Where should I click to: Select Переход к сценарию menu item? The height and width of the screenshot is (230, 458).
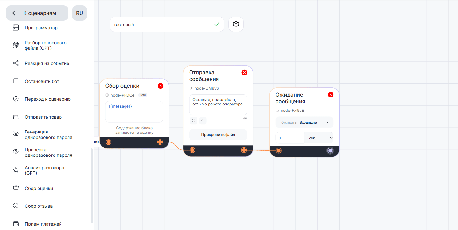click(48, 99)
